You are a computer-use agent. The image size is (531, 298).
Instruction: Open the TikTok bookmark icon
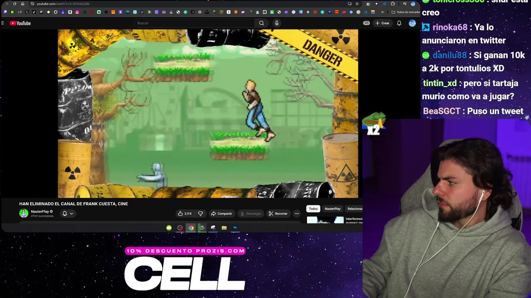34,12
